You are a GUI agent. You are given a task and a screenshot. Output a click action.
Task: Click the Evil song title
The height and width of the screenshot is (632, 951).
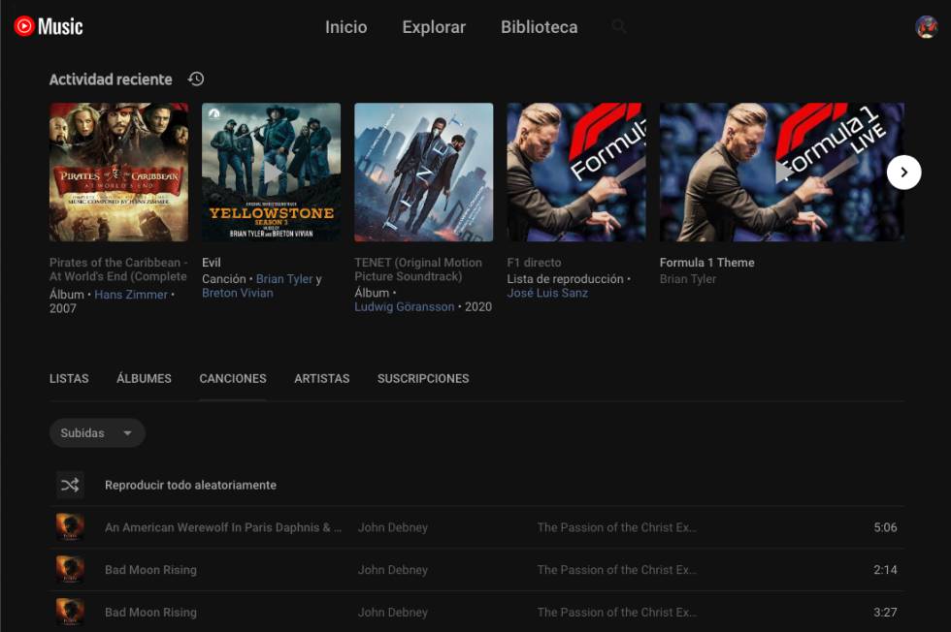point(212,263)
